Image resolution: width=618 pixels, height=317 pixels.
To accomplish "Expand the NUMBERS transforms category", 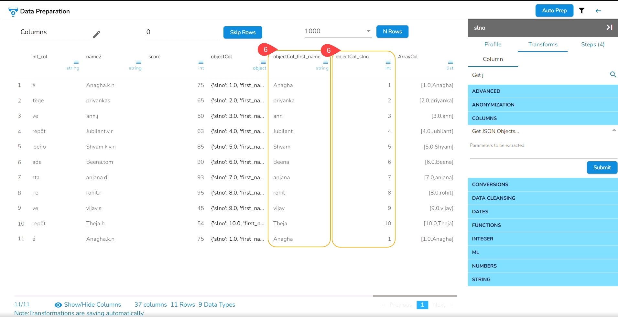I will pos(543,266).
